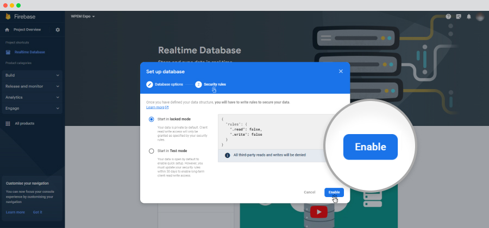489x228 pixels.
Task: Open project settings gear icon
Action: coord(58,30)
